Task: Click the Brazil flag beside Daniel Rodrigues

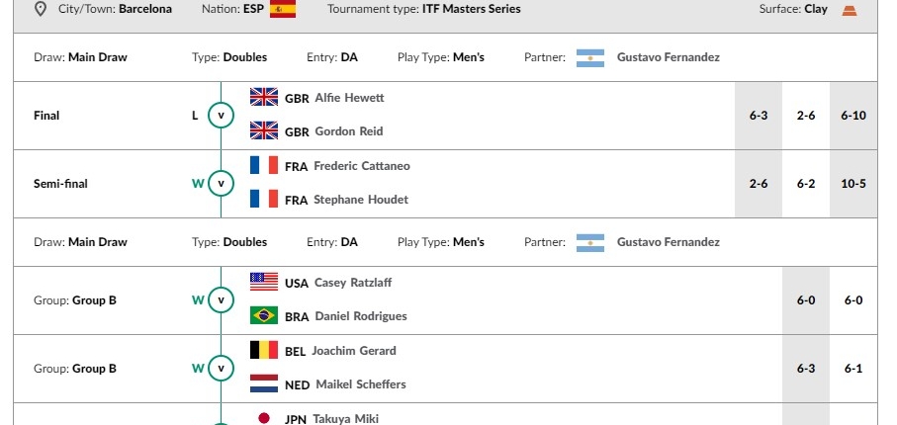Action: [x=264, y=315]
